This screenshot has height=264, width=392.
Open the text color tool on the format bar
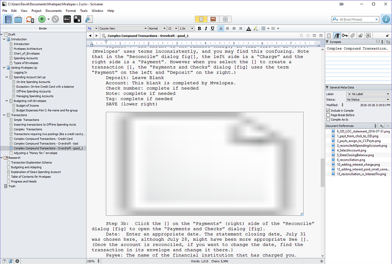(248, 28)
